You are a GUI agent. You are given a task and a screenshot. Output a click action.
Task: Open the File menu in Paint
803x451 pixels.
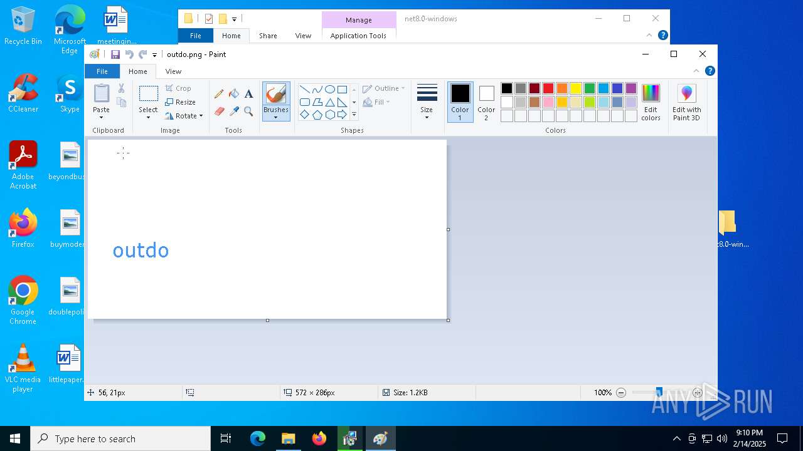(x=102, y=71)
